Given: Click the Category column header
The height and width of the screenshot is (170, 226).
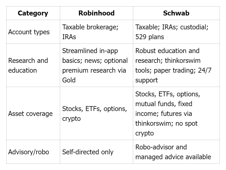Looking at the screenshot, I should [x=33, y=13].
